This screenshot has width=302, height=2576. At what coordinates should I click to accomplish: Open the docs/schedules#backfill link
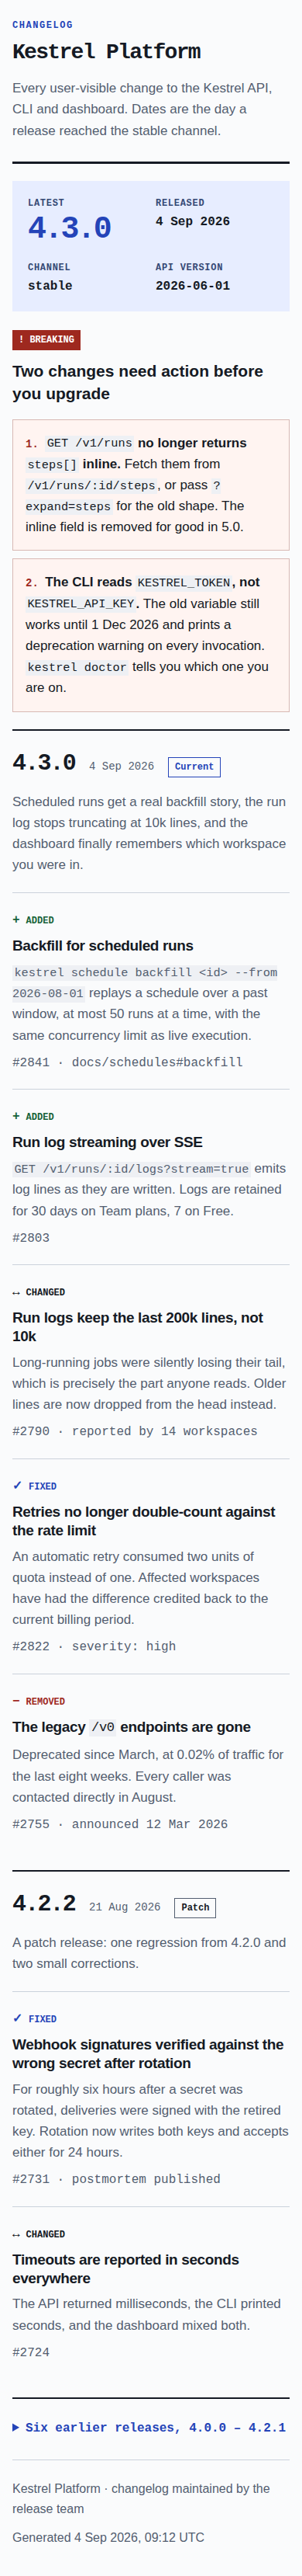coord(157,1062)
